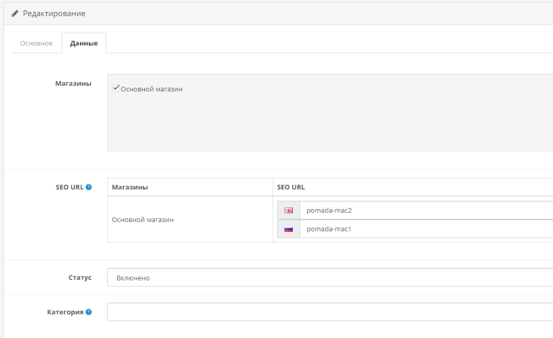This screenshot has height=338, width=553.
Task: Focus the pomada-mac1 SEO URL field
Action: pos(425,229)
